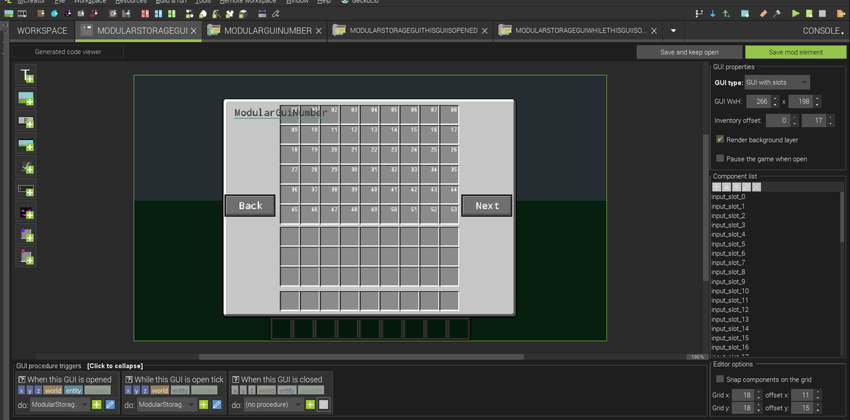Click the link chain toolbar icon
The height and width of the screenshot is (420, 850).
click(276, 13)
